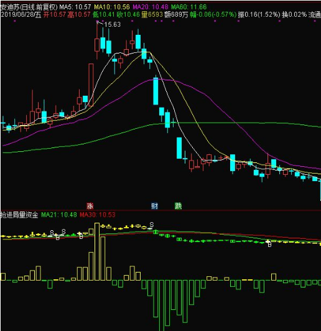Click the 15.63 high price label
The width and height of the screenshot is (321, 331).
[113, 24]
